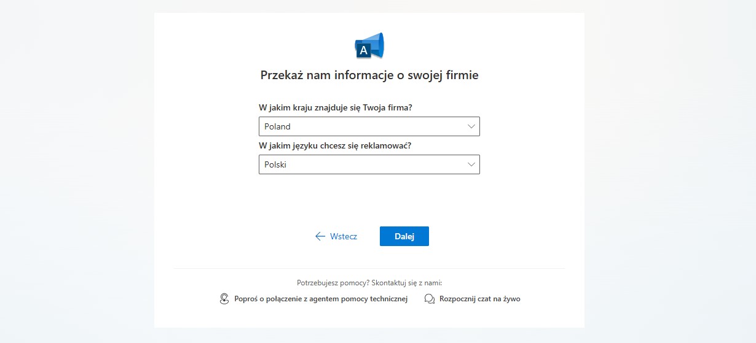The image size is (756, 343).
Task: Expand the country dropdown chevron
Action: click(471, 126)
